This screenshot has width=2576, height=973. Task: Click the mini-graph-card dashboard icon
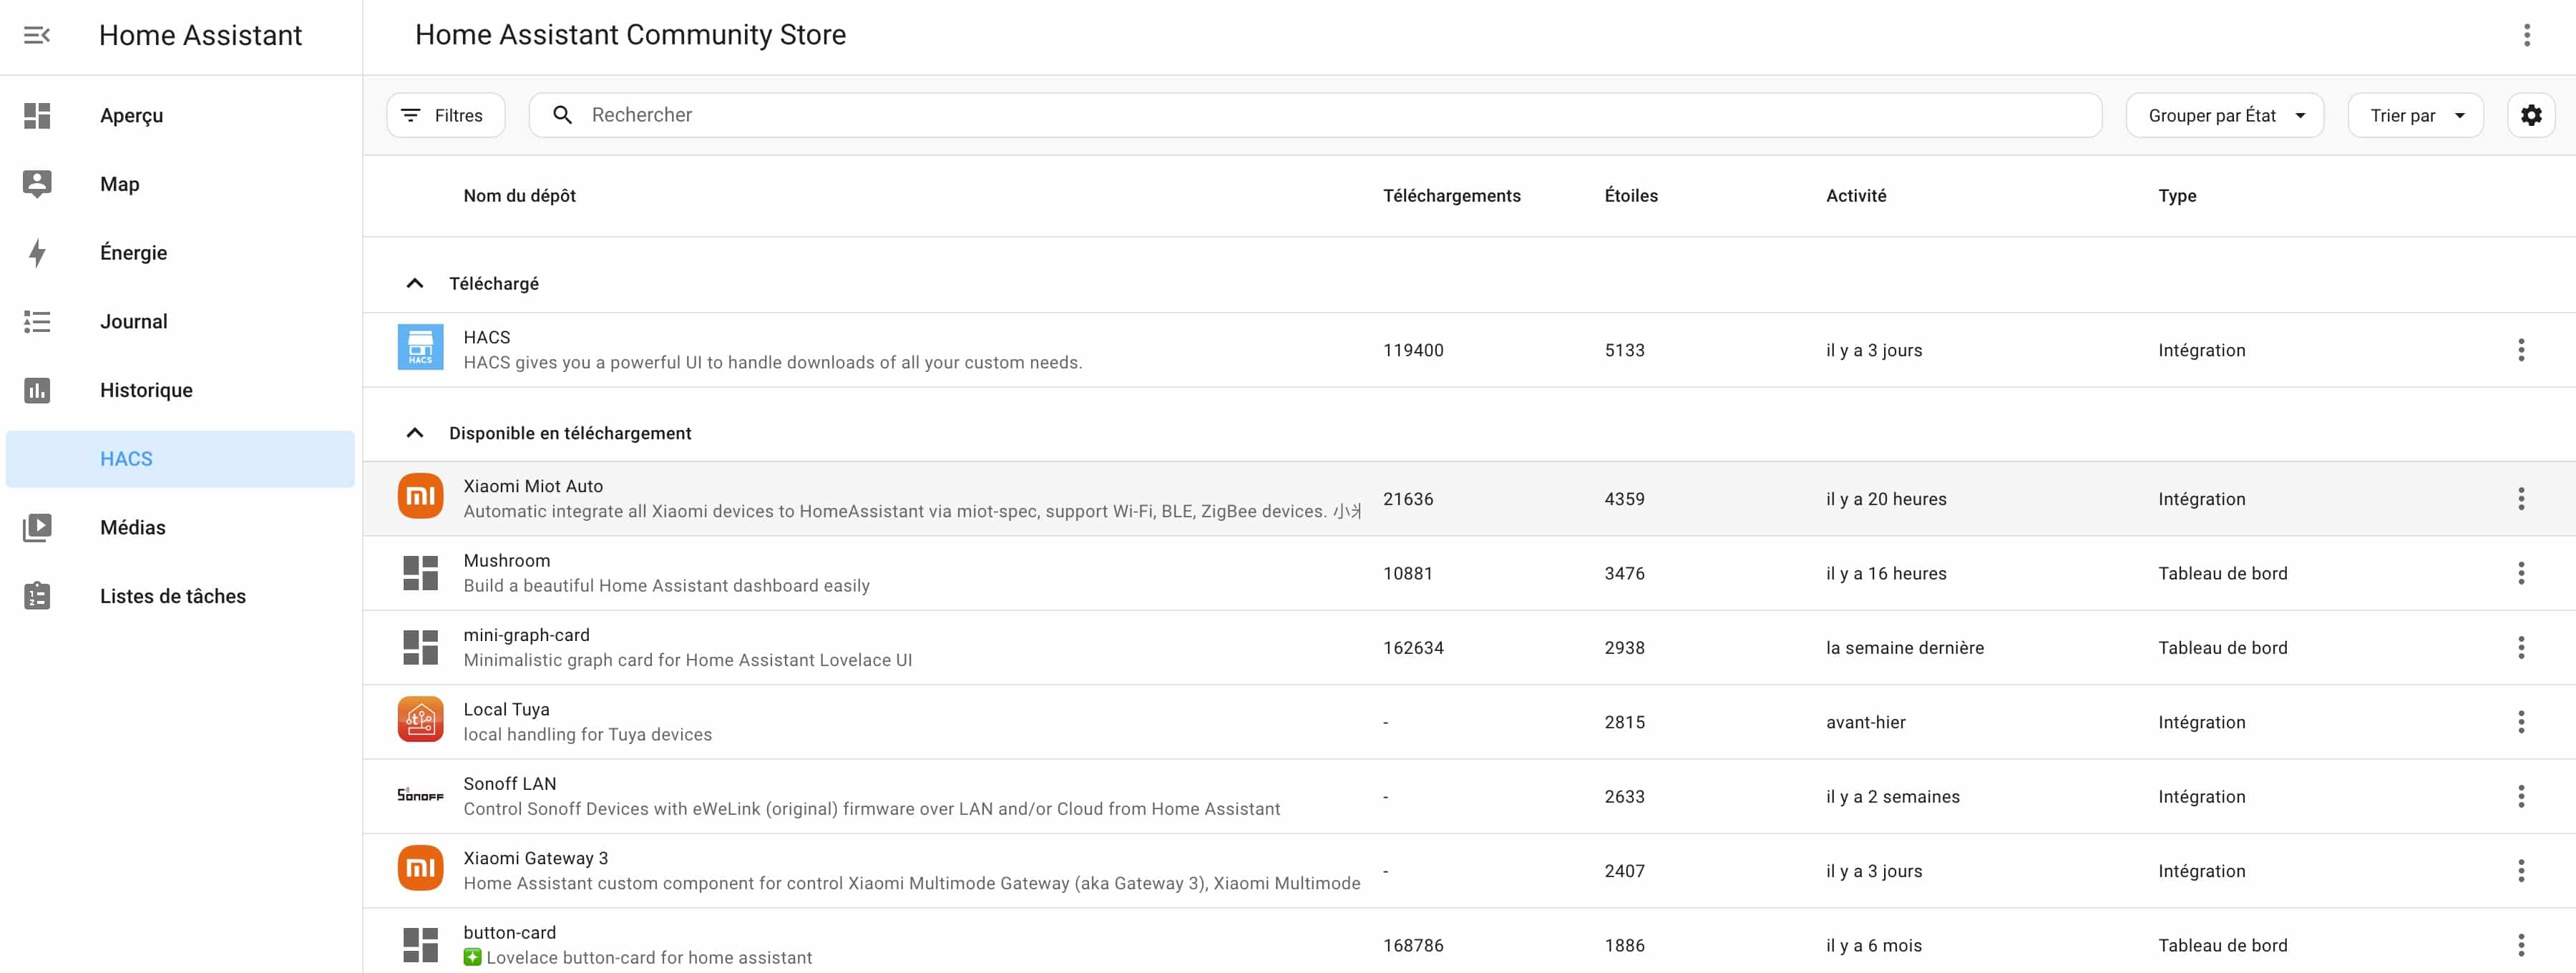pyautogui.click(x=420, y=647)
